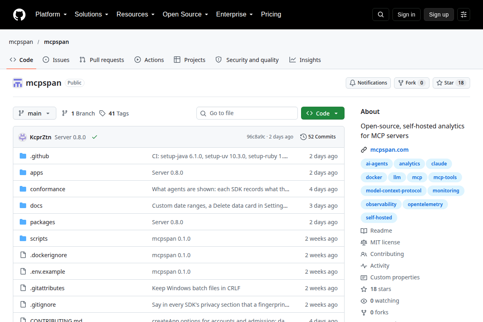Click the Sign in button
Viewport: 483px width, 322px height.
(x=407, y=14)
